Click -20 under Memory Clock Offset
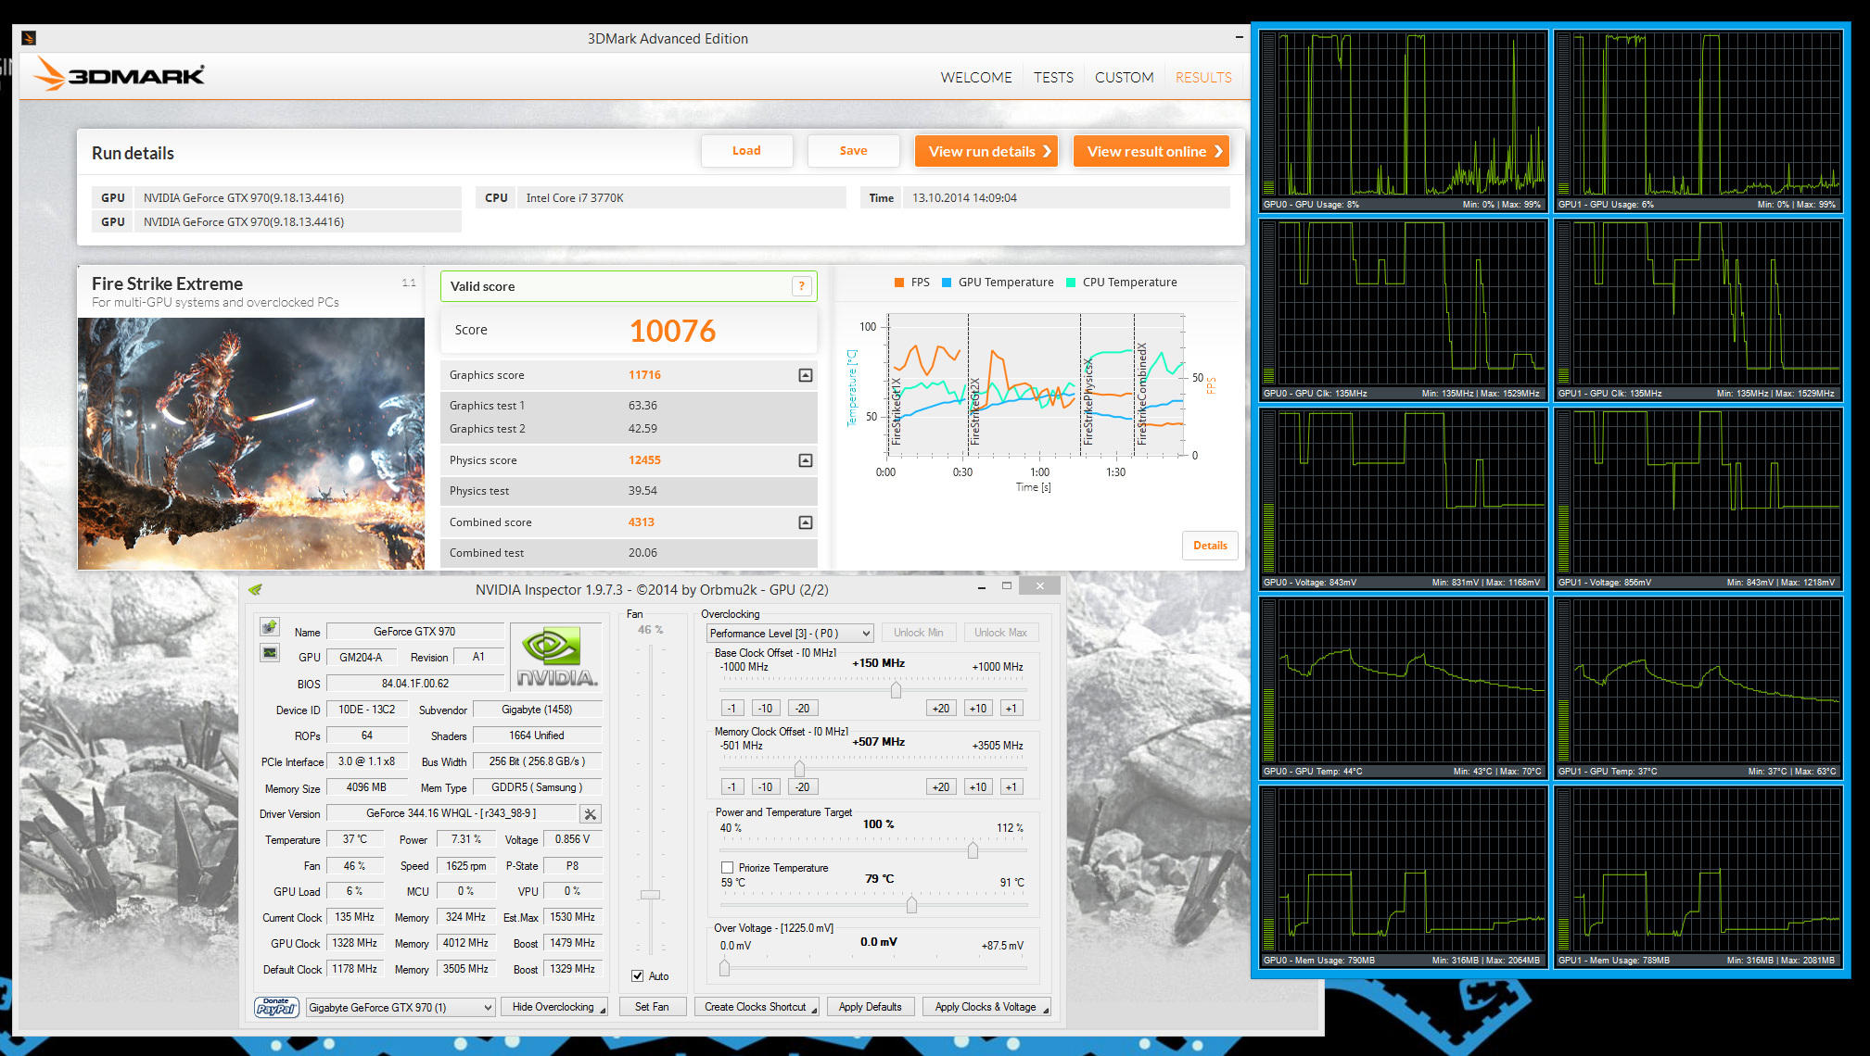The image size is (1870, 1056). pyautogui.click(x=802, y=786)
